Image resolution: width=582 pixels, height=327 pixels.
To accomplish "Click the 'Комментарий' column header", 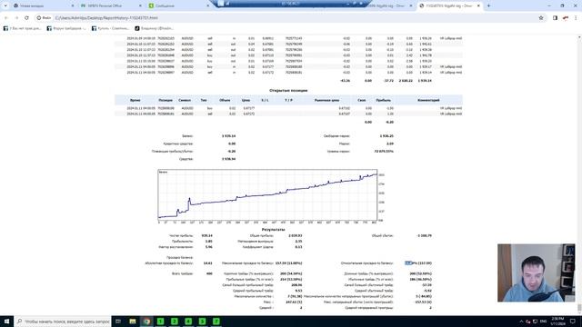I will [x=428, y=100].
